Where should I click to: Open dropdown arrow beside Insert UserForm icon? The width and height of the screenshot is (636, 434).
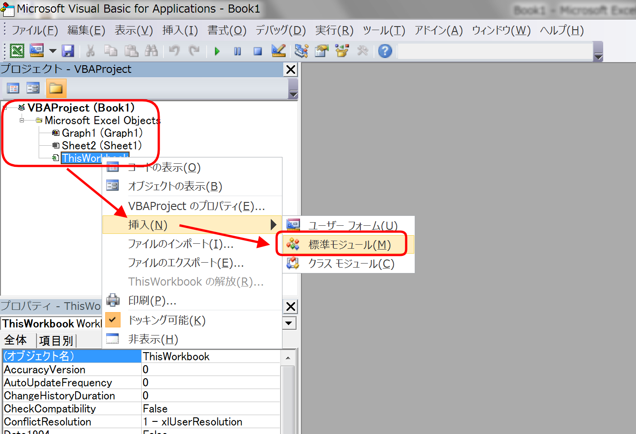click(x=53, y=51)
